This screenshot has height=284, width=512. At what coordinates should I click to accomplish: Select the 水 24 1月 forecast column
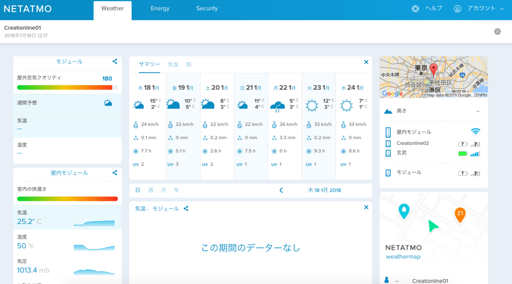point(354,126)
